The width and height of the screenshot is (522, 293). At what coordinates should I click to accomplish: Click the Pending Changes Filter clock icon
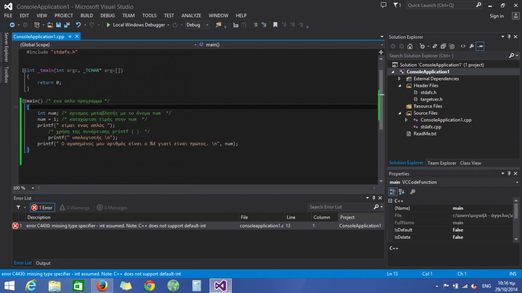(x=422, y=46)
